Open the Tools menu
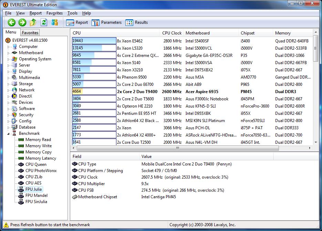The width and height of the screenshot is (322, 231). coord(72,13)
